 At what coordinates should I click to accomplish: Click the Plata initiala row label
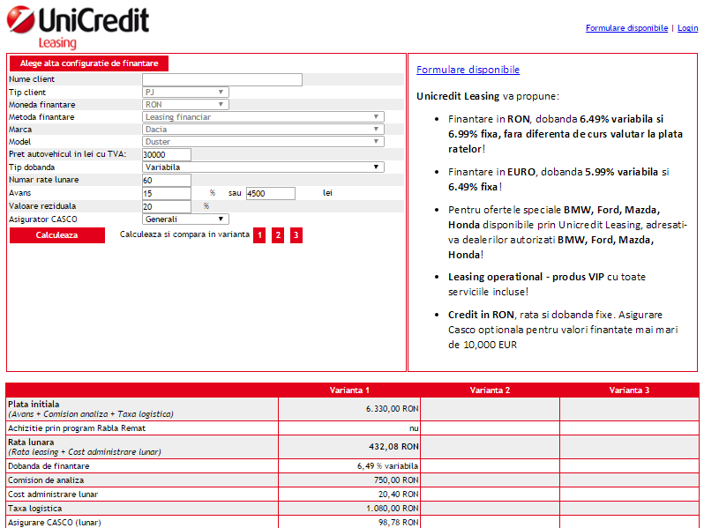[x=34, y=405]
